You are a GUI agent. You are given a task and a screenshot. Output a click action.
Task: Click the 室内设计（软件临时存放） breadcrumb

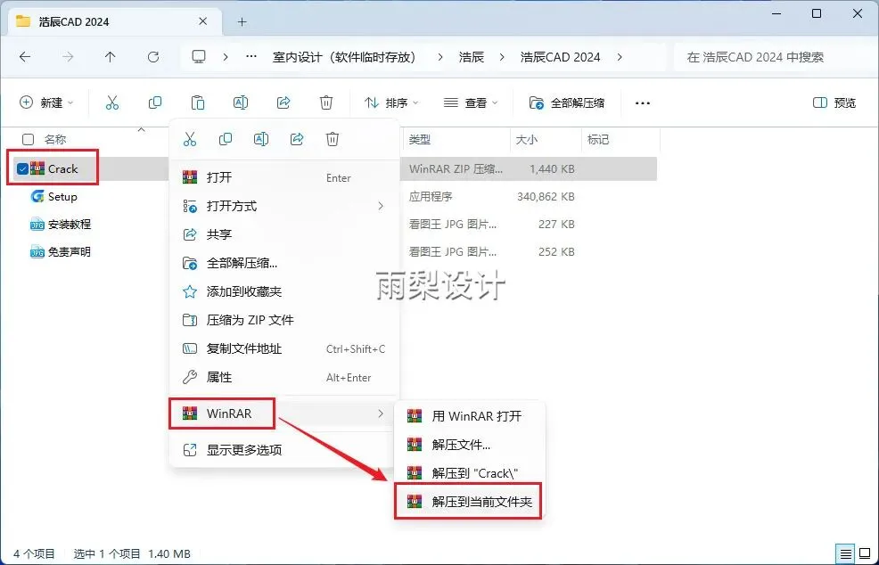(x=344, y=57)
